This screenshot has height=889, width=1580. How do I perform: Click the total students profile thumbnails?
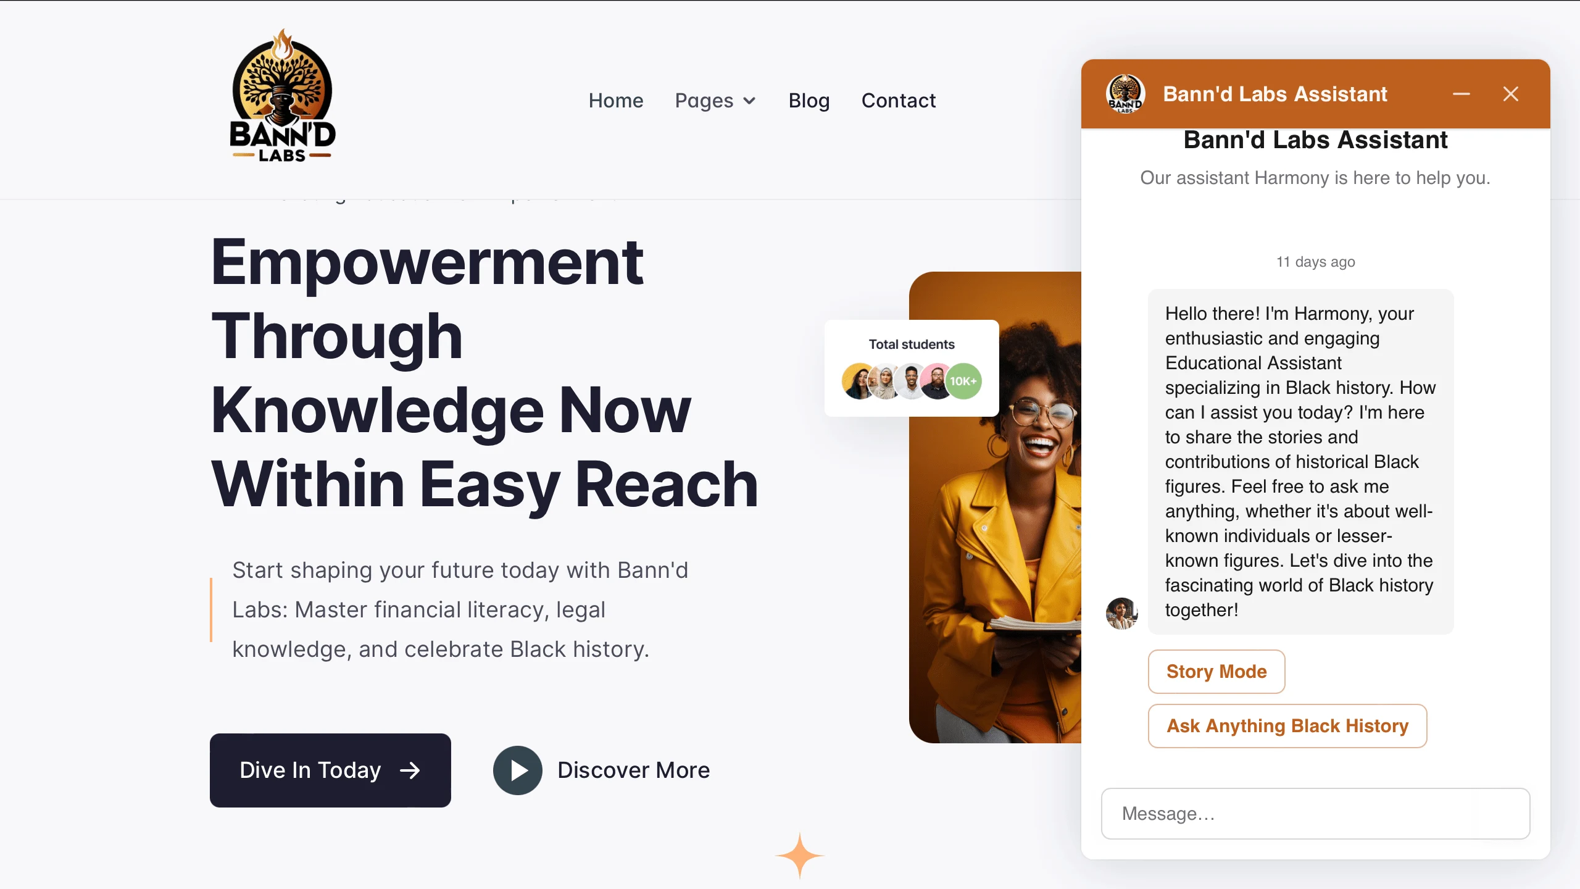910,381
